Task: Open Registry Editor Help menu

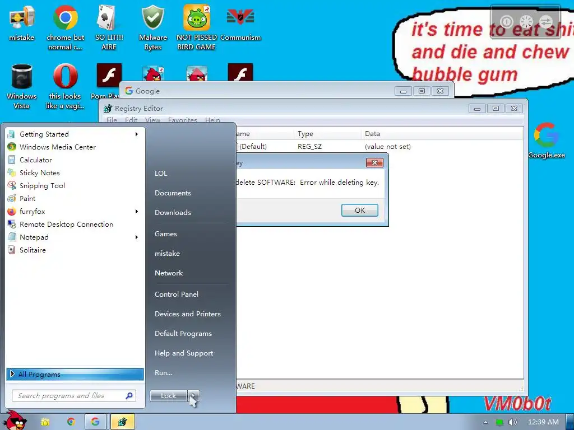Action: pos(212,120)
